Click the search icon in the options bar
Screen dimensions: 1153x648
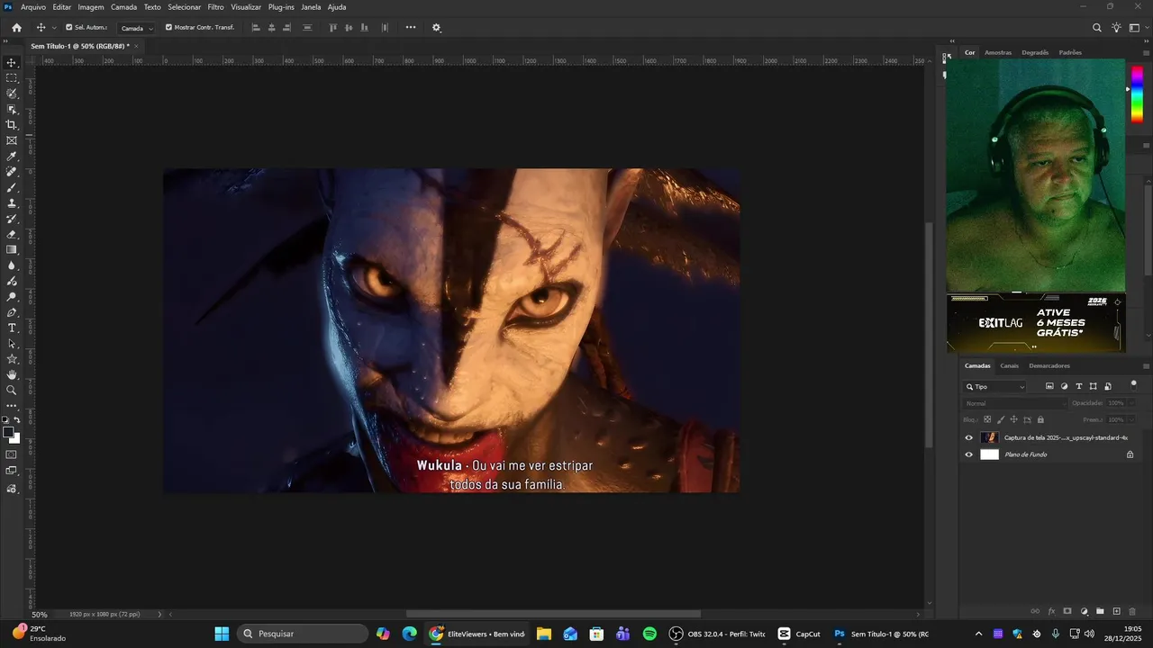coord(1097,28)
